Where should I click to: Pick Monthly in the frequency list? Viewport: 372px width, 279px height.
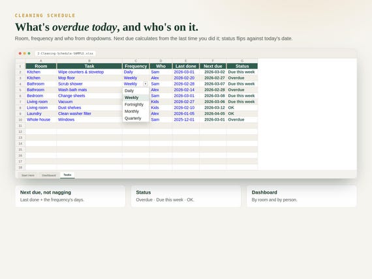pos(136,111)
